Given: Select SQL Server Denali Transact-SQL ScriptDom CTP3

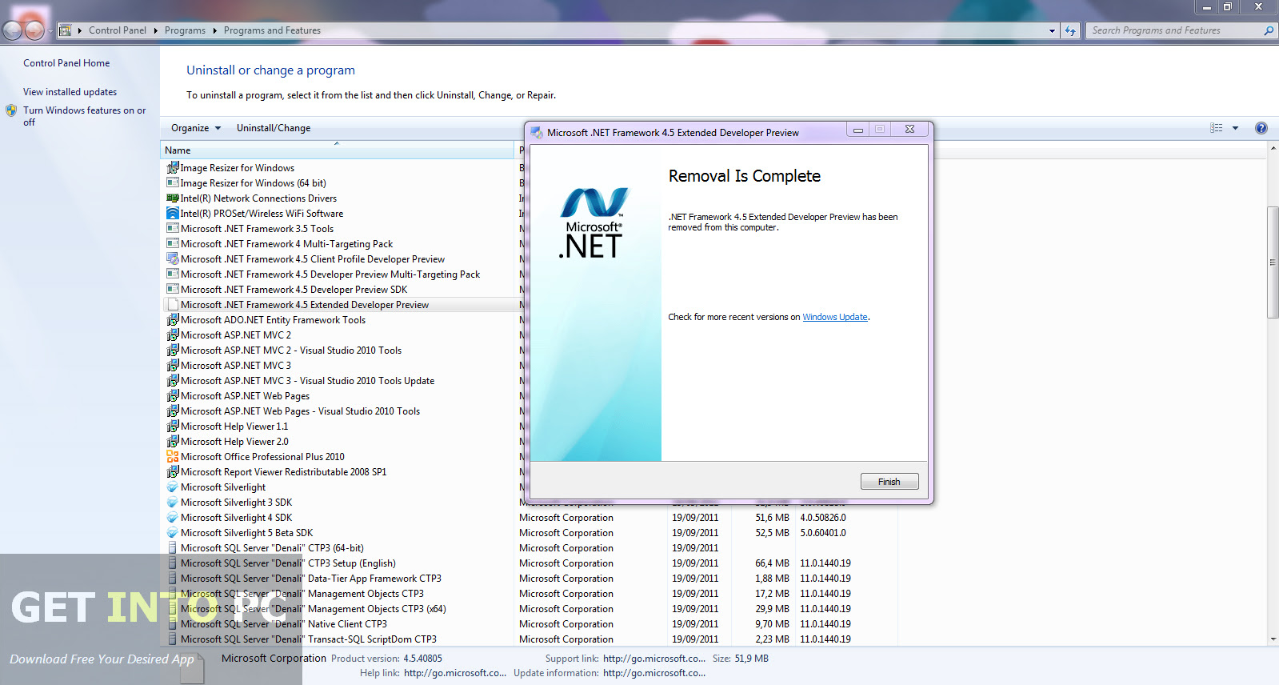Looking at the screenshot, I should point(308,639).
